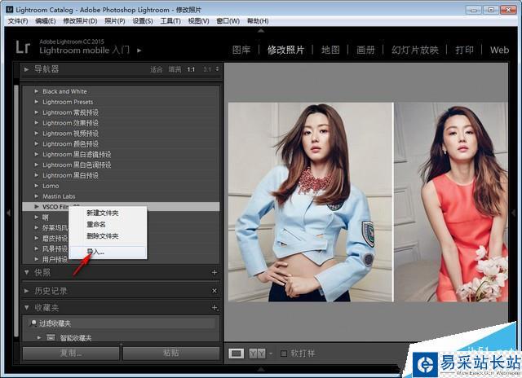
Task: Open the before/after view dropdown arrow
Action: 270,354
